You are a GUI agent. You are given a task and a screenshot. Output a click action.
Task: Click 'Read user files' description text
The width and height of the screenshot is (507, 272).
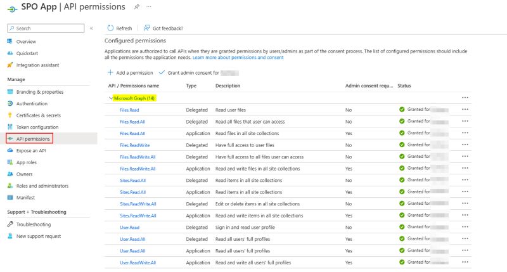point(231,110)
